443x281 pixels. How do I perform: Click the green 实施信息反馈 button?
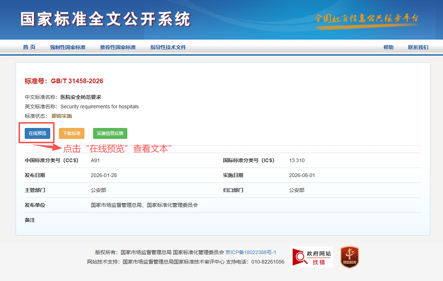[x=110, y=133]
